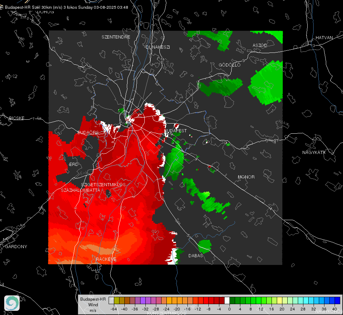The width and height of the screenshot is (343, 315).
Task: Click the SZENTENDRE town label
Action: [116, 37]
